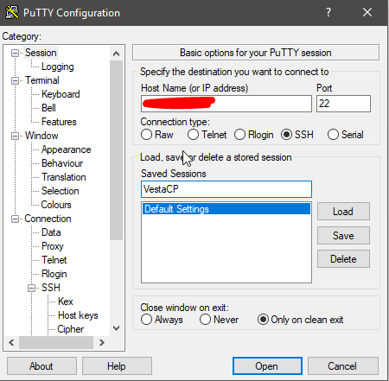Select the Telnet connection type radio
The height and width of the screenshot is (381, 389).
point(193,135)
